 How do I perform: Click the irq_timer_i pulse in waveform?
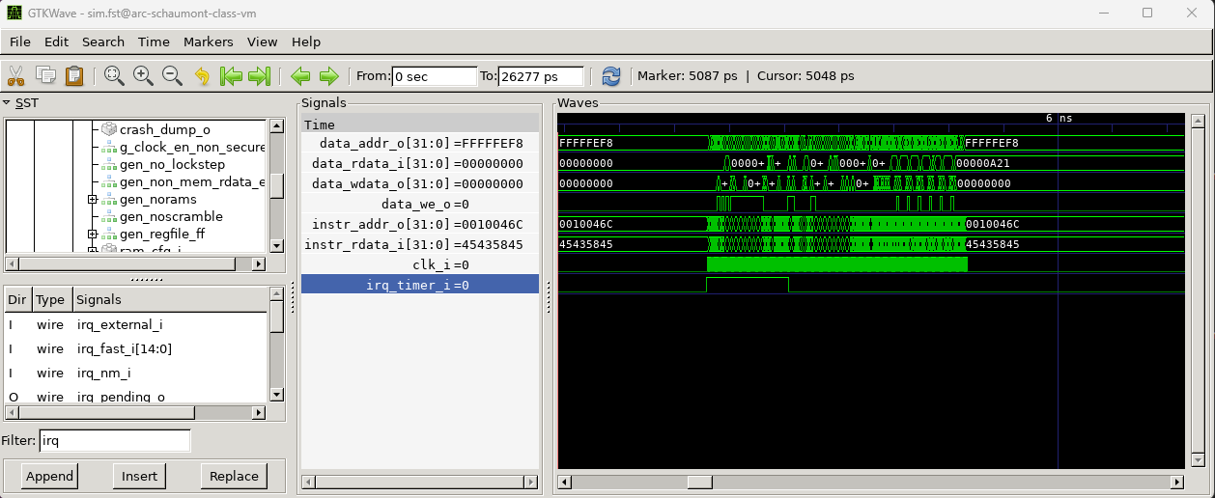748,285
